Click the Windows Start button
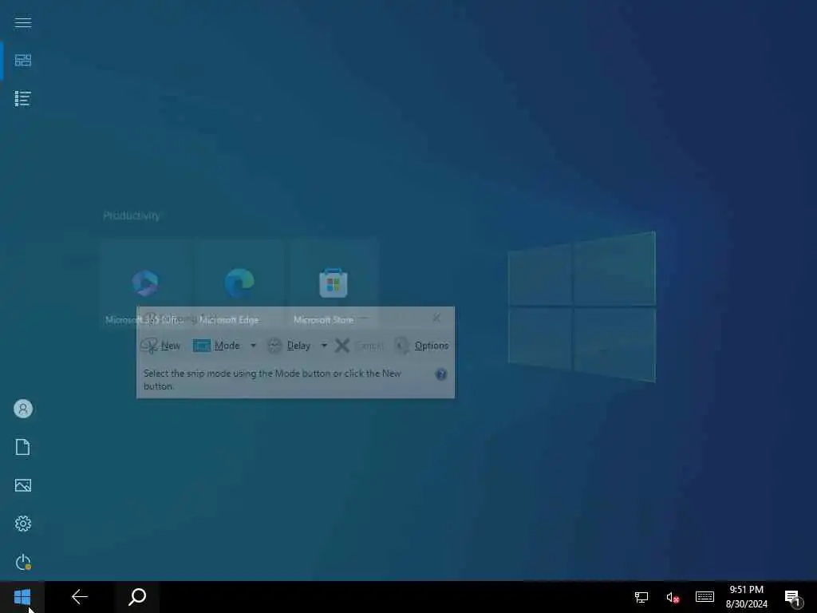Screen dimensions: 817x613 coord(22,597)
